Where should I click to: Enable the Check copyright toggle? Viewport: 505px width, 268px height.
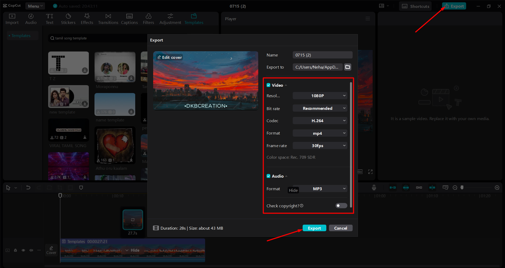[x=341, y=206]
